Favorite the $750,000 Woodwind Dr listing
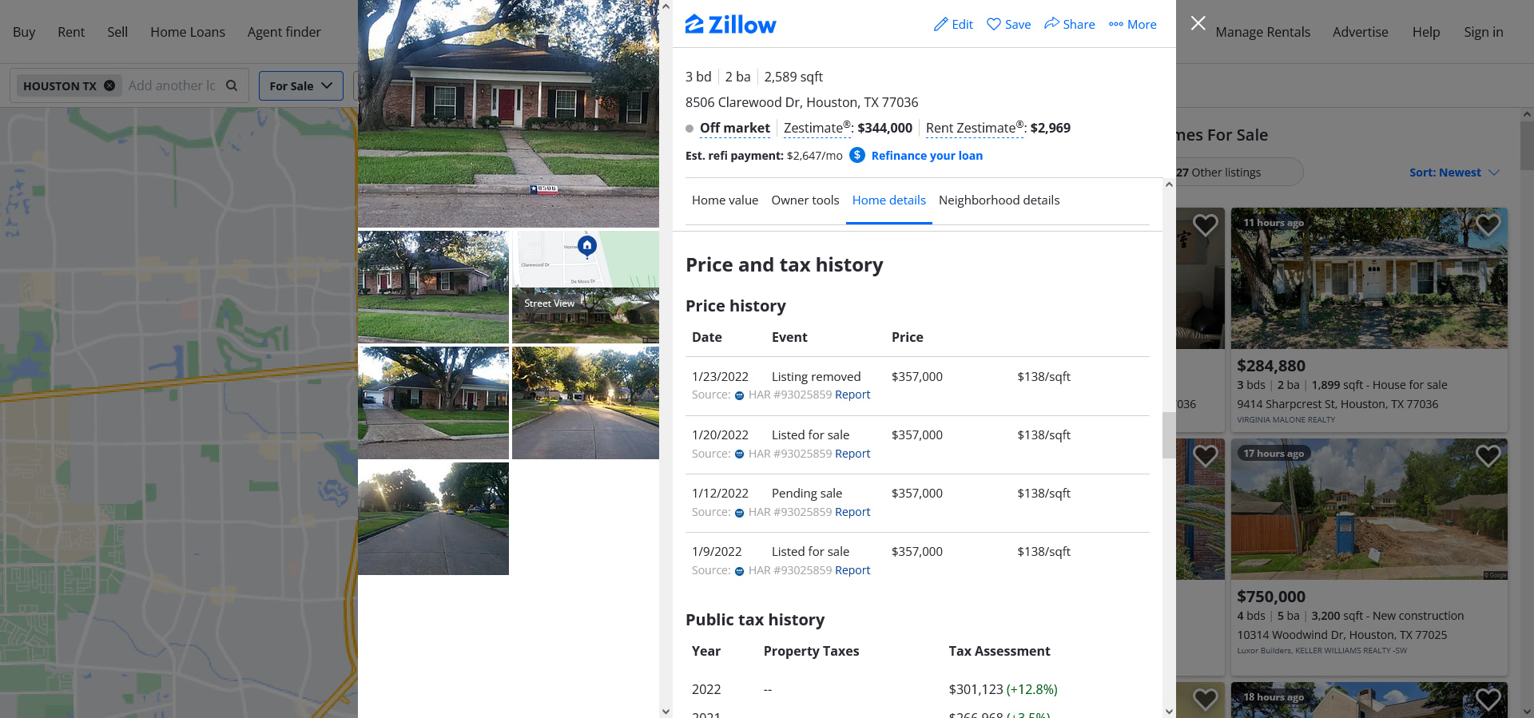 tap(1488, 456)
